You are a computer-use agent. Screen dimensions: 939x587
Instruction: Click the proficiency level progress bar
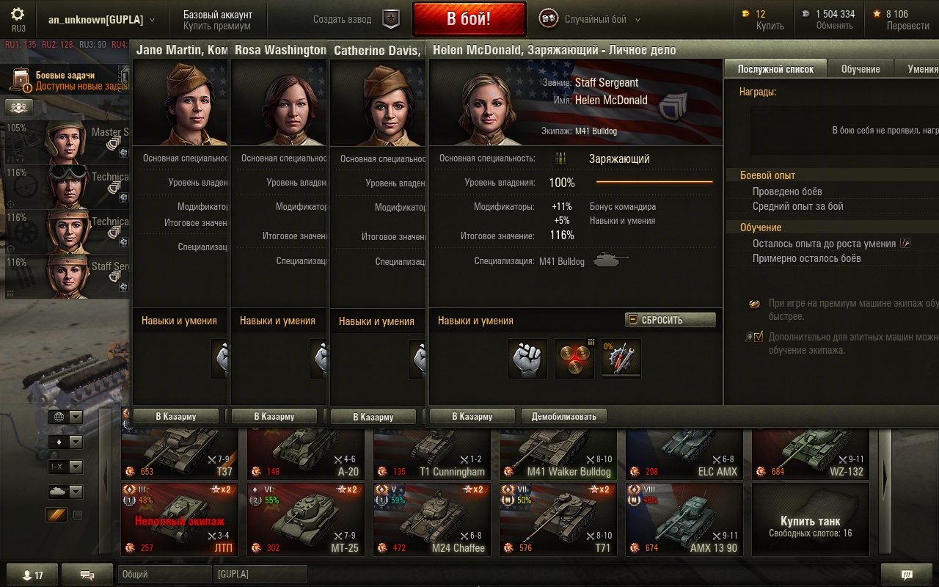coord(654,181)
